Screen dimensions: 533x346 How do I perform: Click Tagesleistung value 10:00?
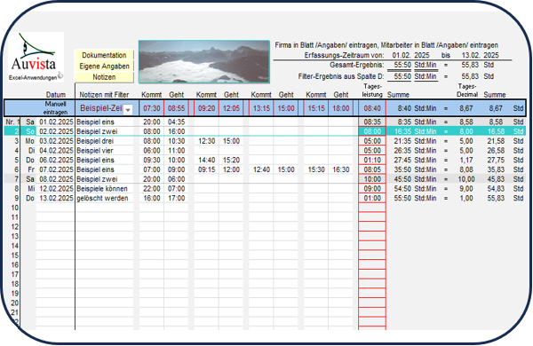(372, 179)
